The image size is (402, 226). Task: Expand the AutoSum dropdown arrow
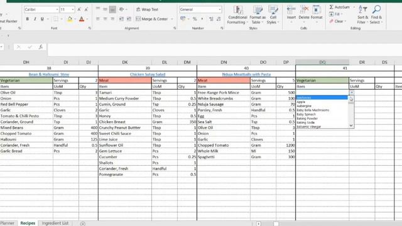click(354, 7)
